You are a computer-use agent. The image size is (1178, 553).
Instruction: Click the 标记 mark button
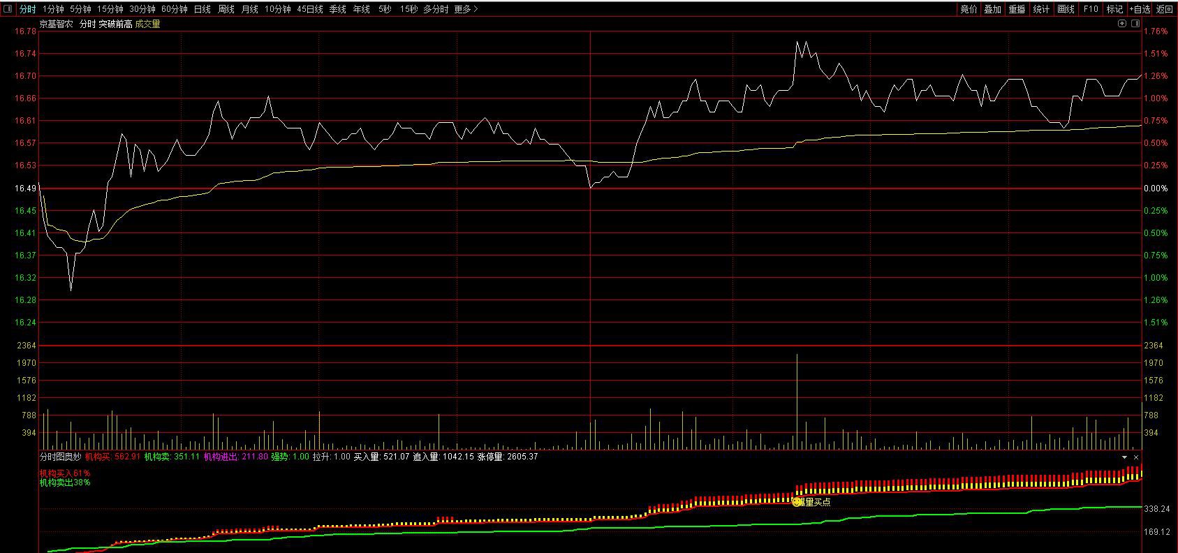(x=1114, y=9)
